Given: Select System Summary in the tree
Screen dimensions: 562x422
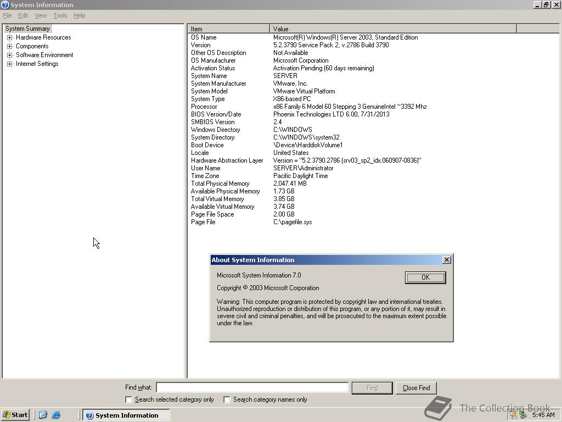Looking at the screenshot, I should [x=27, y=29].
